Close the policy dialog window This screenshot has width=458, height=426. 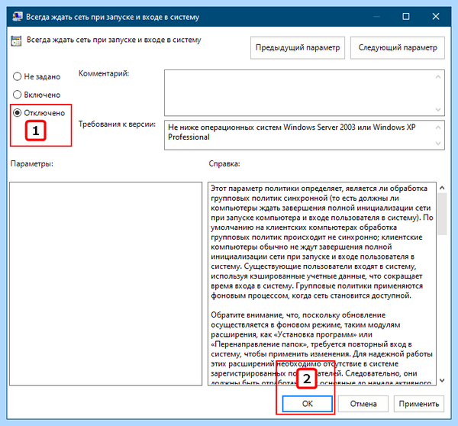tap(436, 16)
